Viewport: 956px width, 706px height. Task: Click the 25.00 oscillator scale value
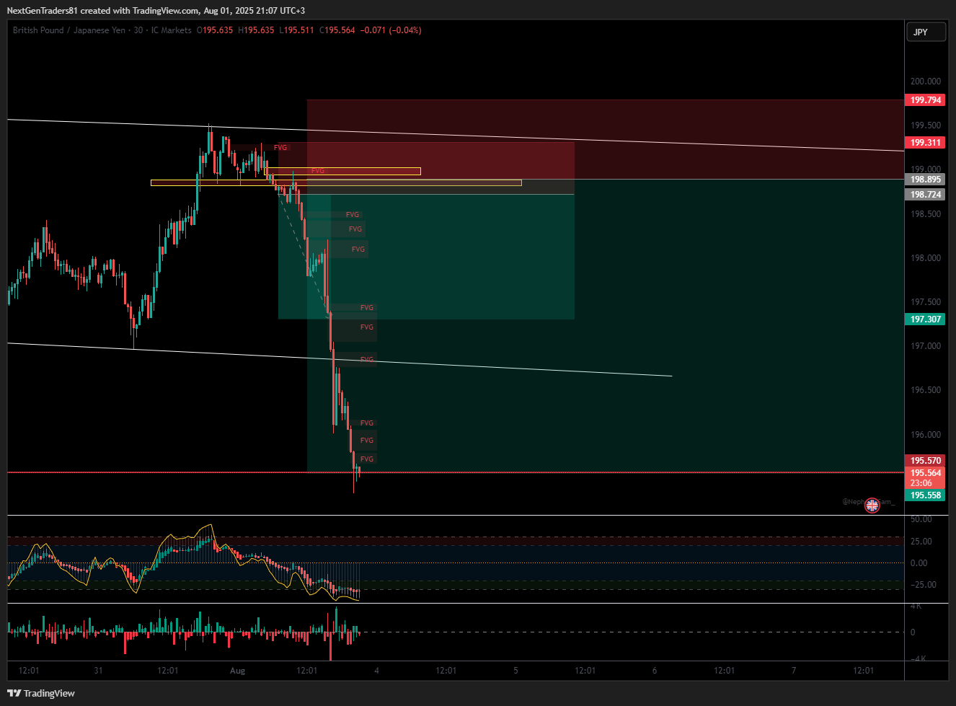tap(921, 542)
